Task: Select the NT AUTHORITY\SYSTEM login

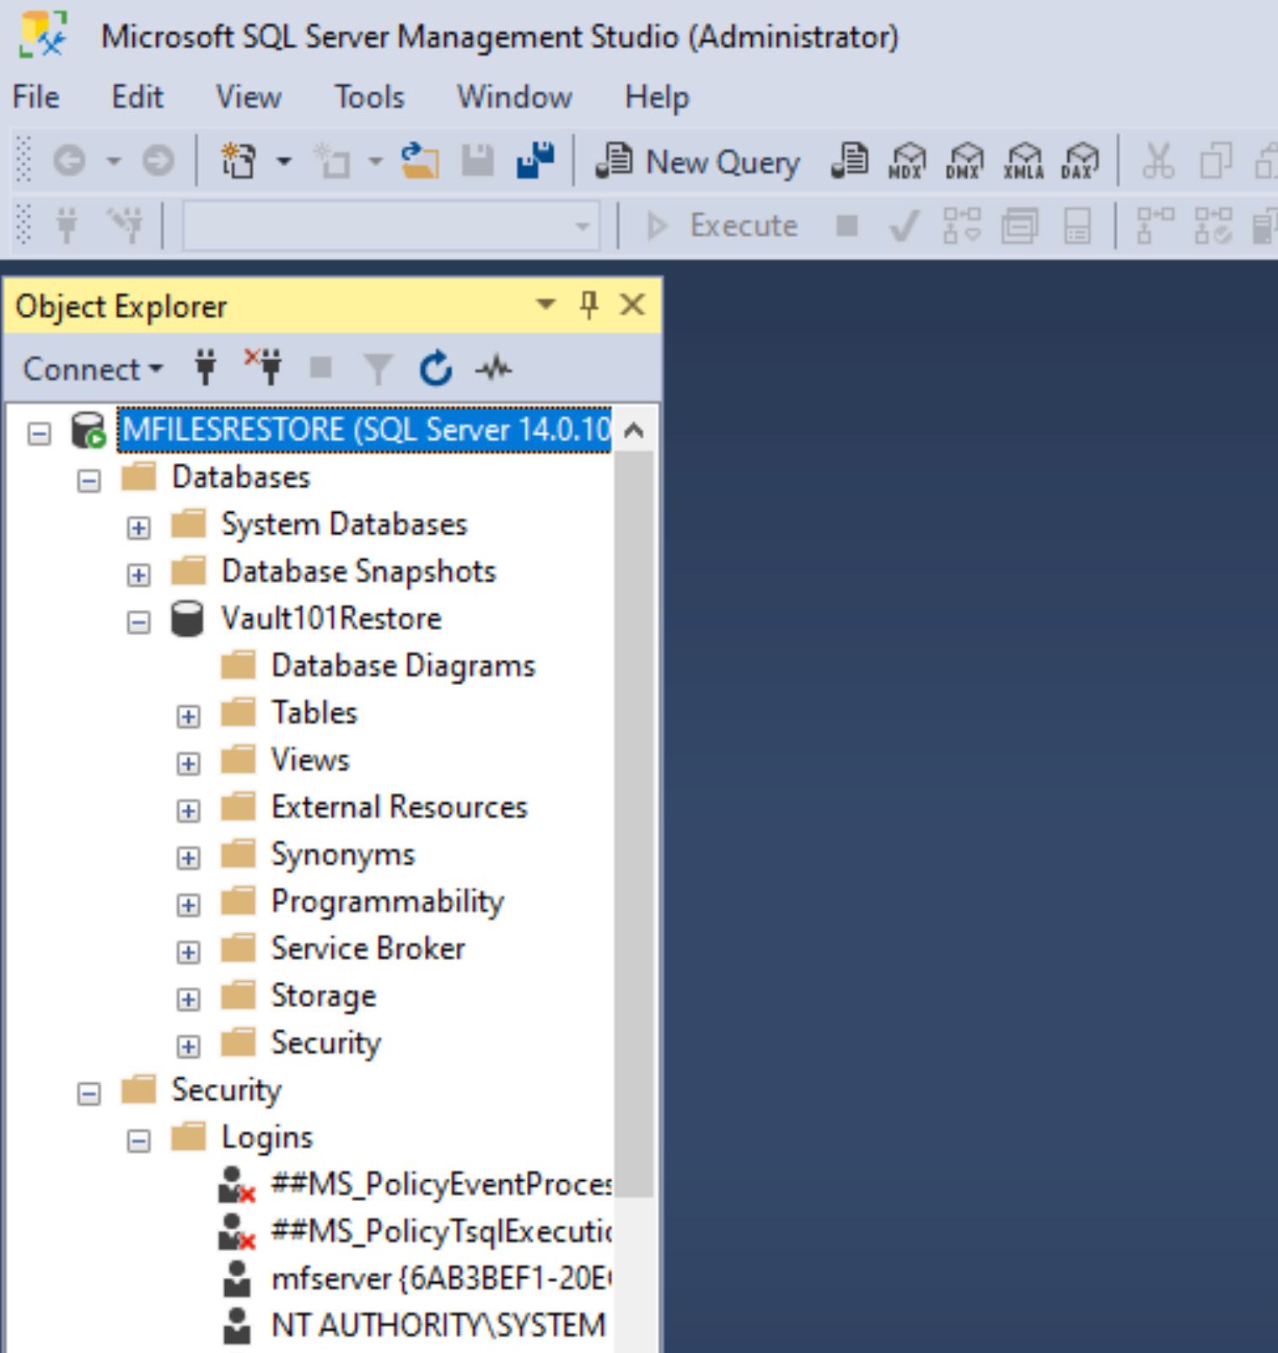Action: click(x=438, y=1325)
